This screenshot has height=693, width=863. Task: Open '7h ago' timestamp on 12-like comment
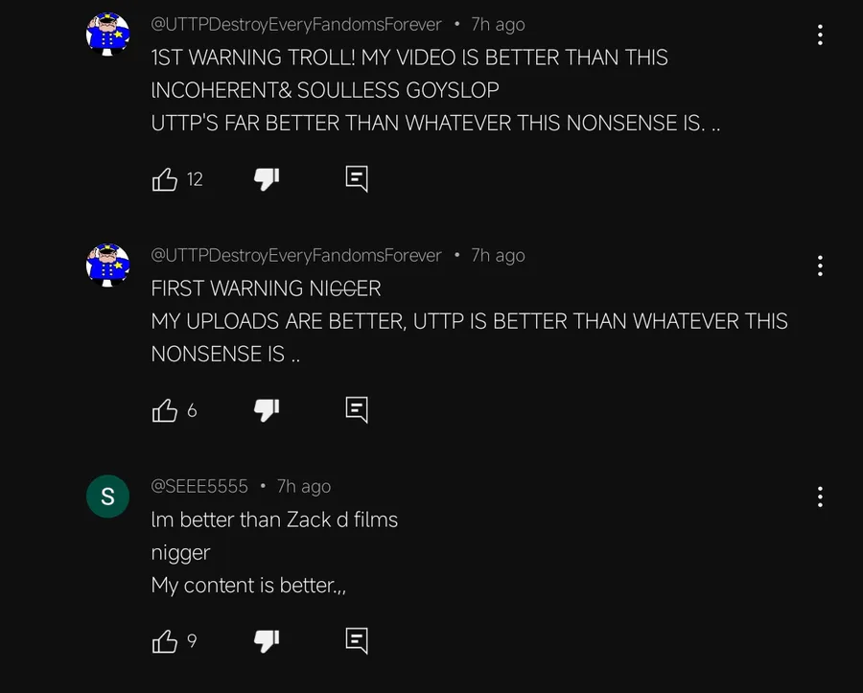click(498, 25)
